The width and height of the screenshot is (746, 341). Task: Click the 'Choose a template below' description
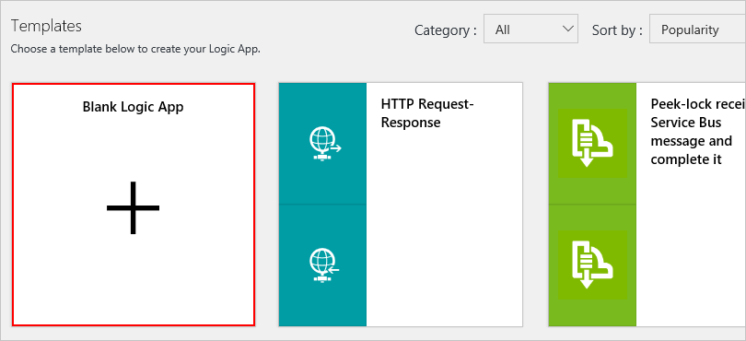tap(135, 49)
